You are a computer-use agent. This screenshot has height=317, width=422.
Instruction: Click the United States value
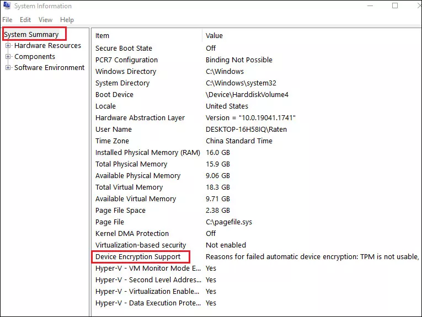[x=227, y=106]
